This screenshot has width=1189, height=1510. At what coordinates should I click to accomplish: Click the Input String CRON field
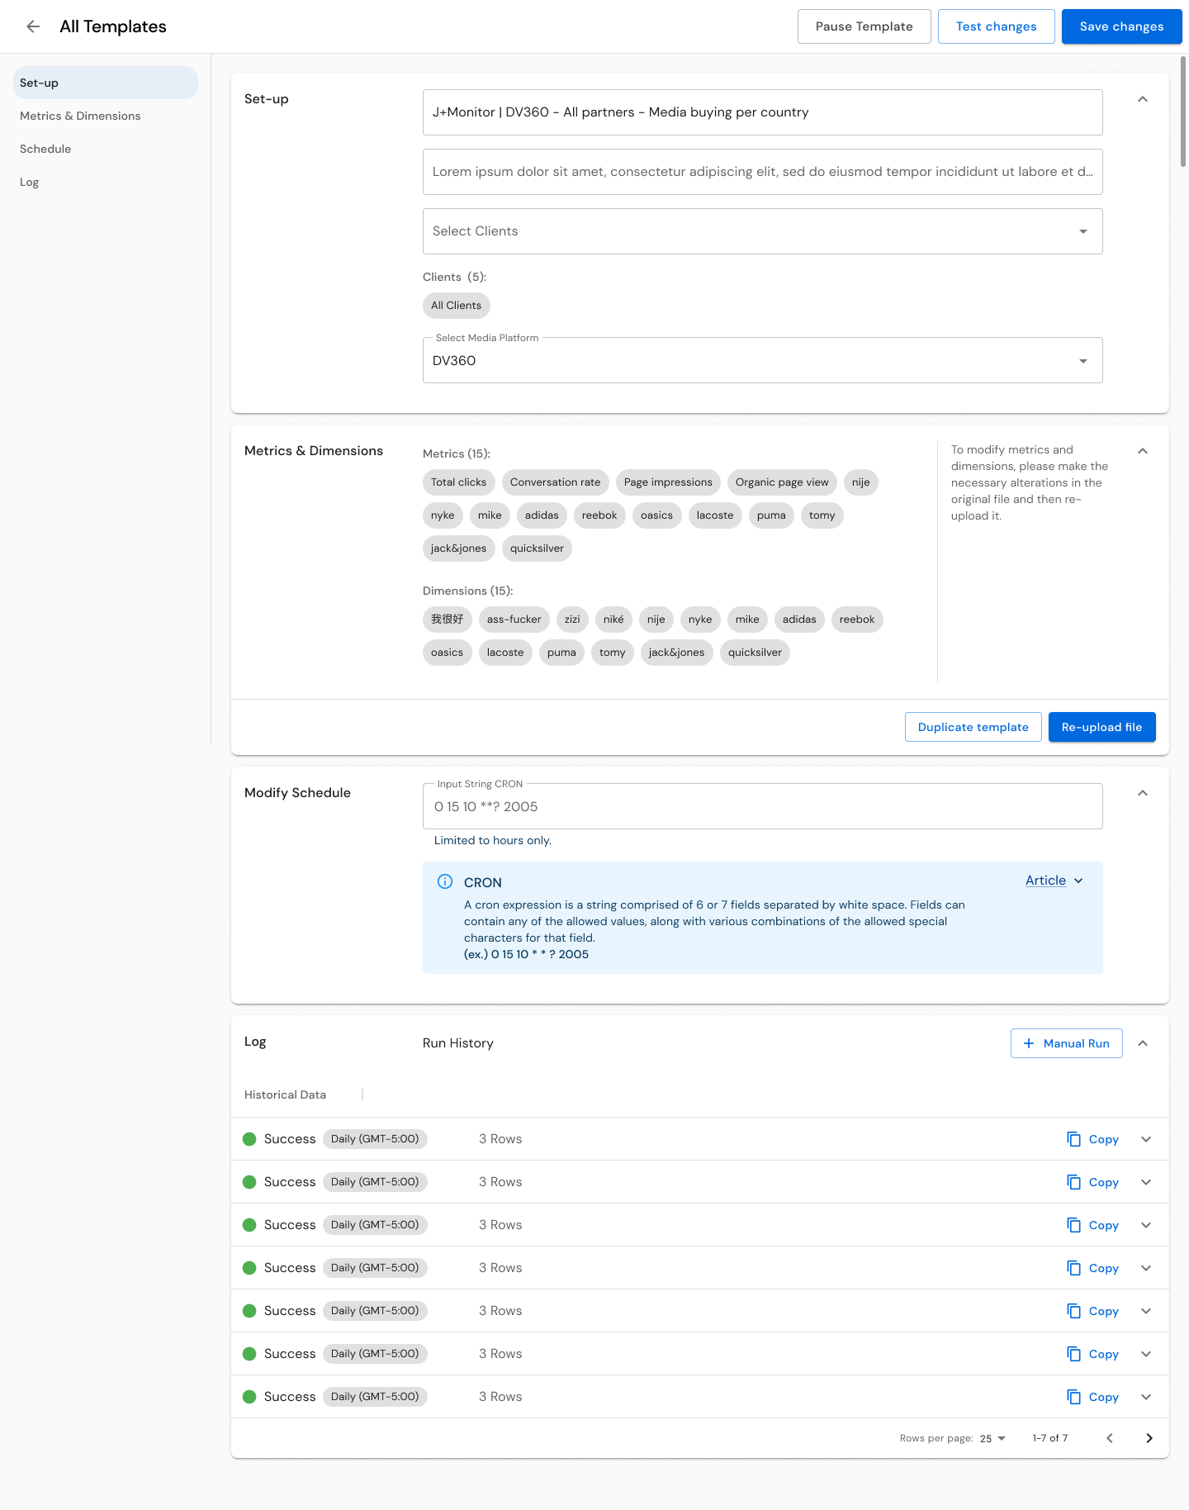(x=763, y=806)
